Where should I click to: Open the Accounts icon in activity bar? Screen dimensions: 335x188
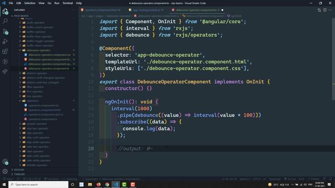[x=5, y=162]
